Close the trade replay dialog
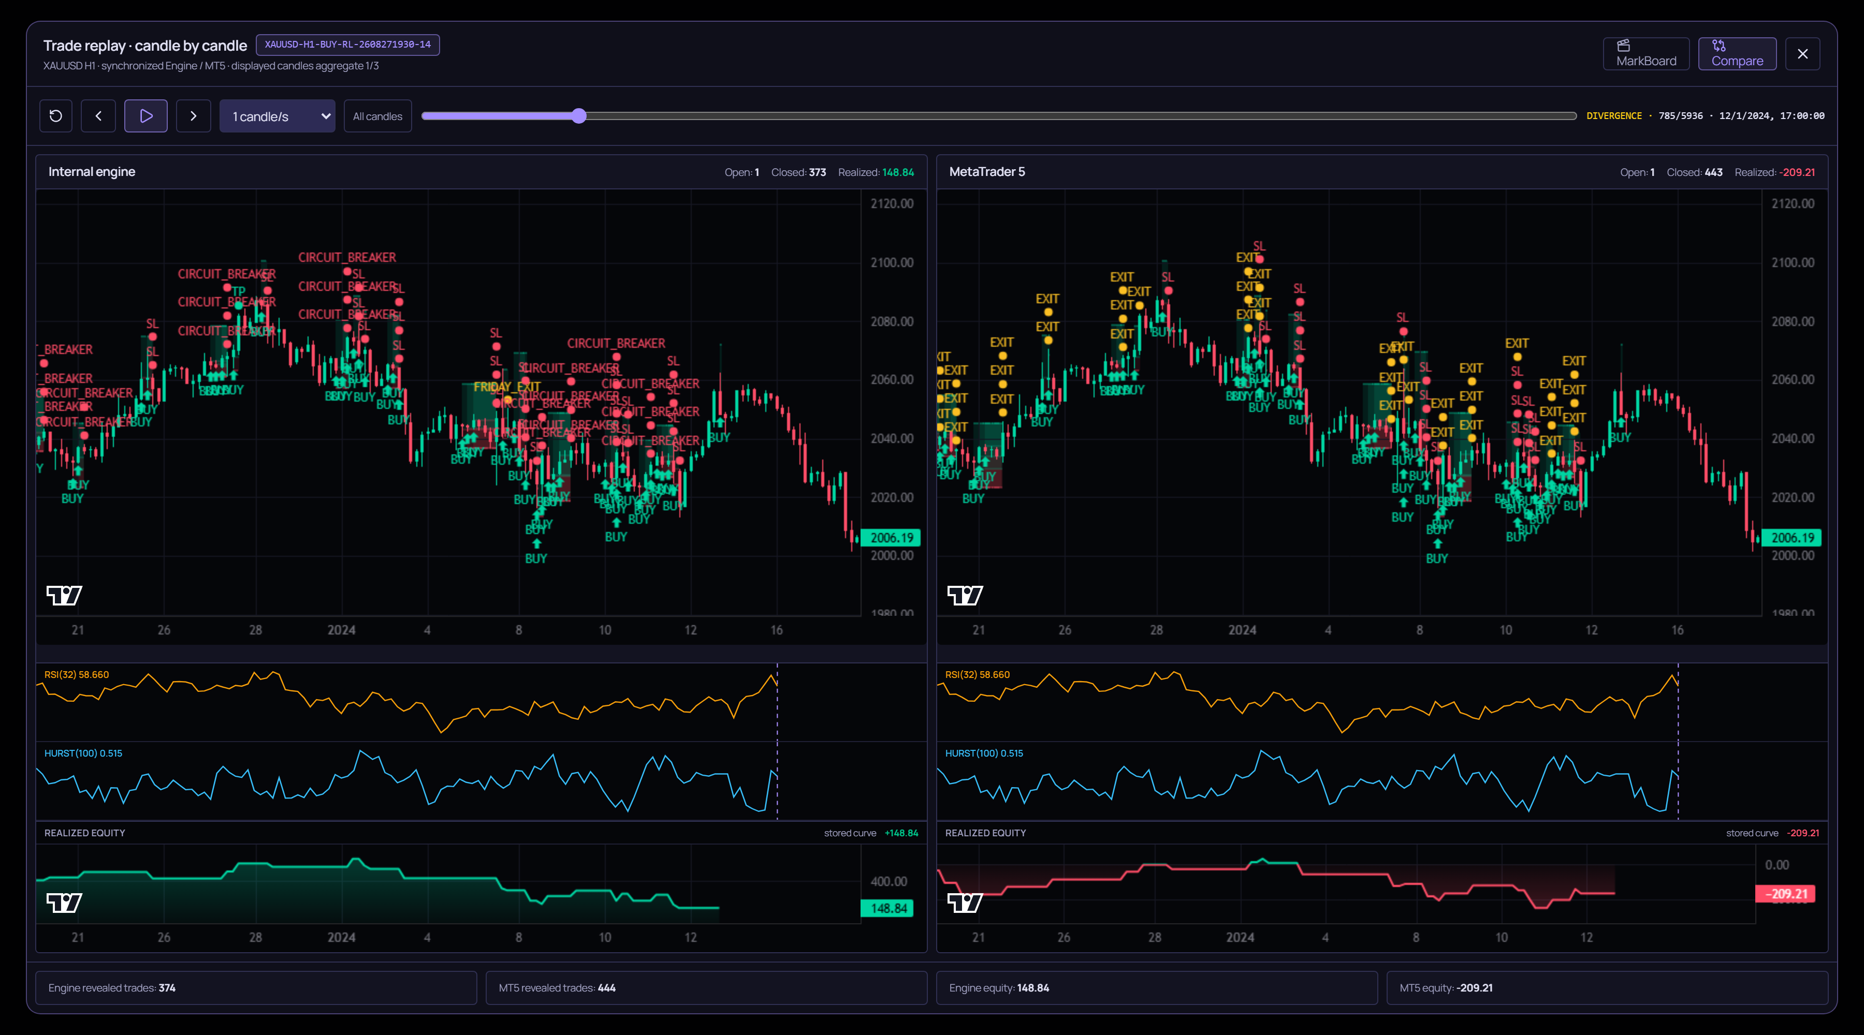 point(1802,53)
